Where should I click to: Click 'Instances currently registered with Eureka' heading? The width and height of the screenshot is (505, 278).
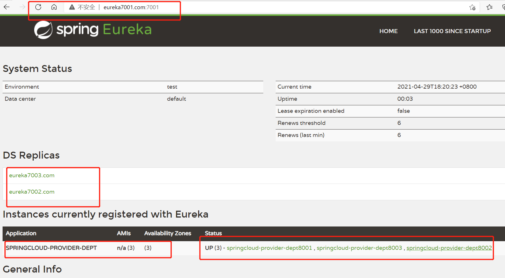pos(105,214)
